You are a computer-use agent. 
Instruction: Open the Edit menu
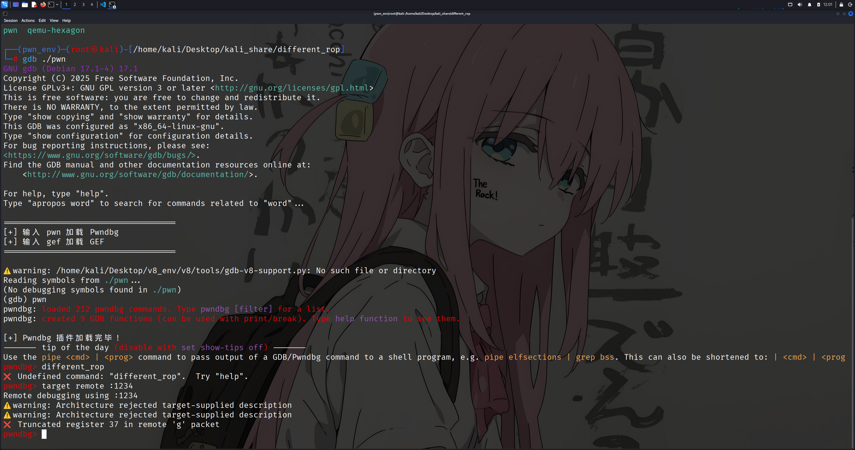[42, 21]
